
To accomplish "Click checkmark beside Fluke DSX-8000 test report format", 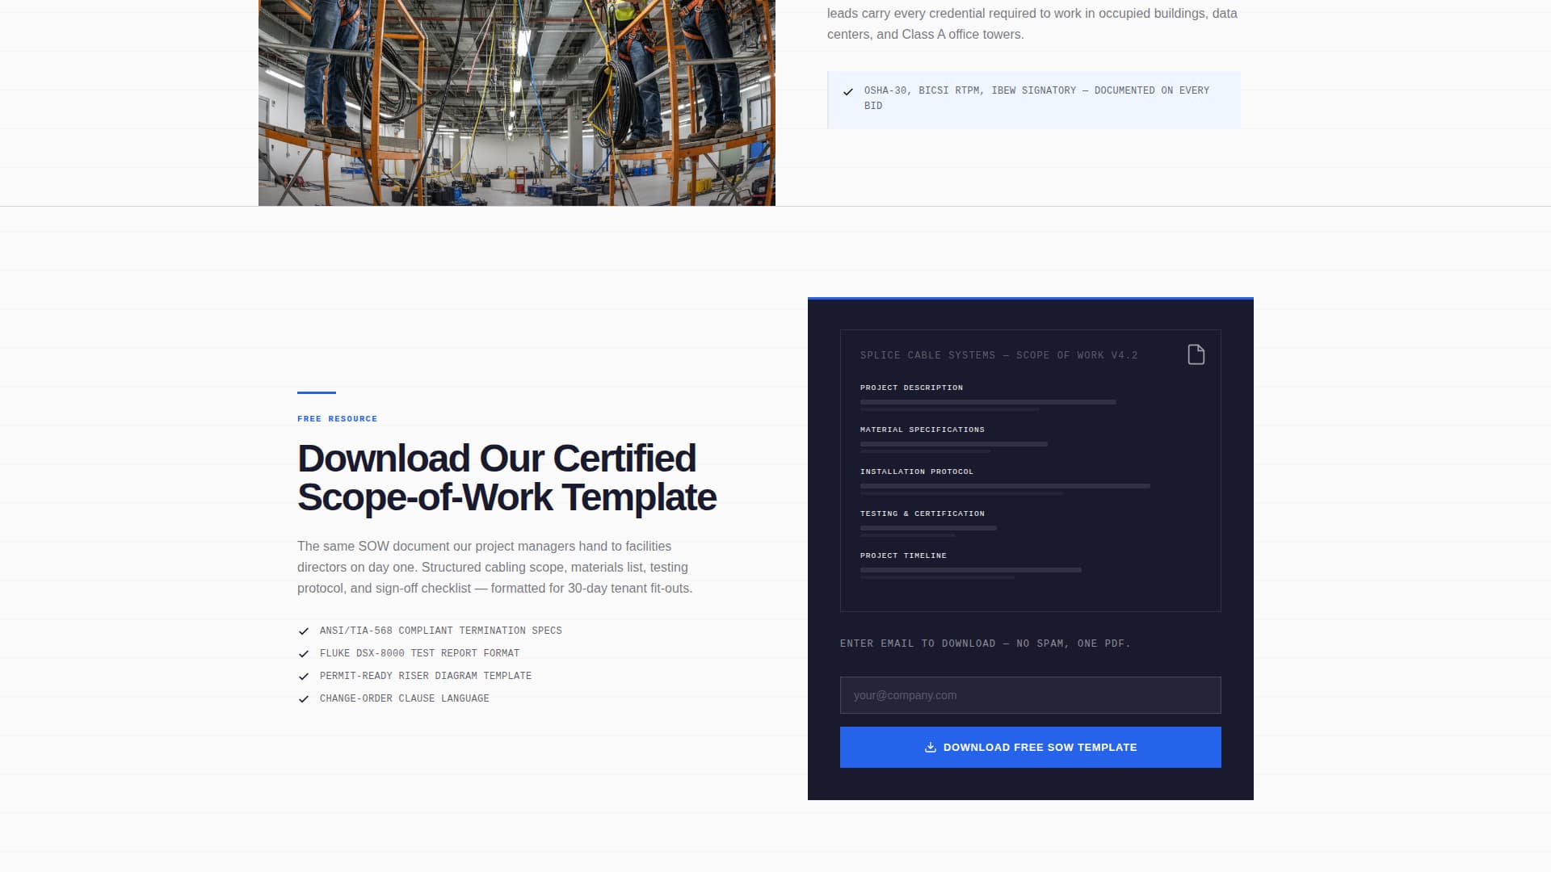I will point(304,654).
